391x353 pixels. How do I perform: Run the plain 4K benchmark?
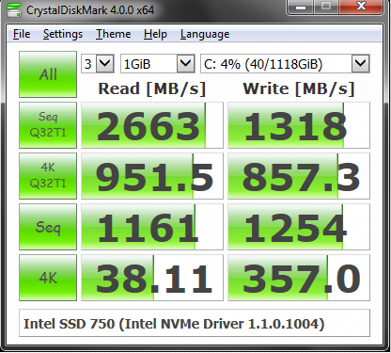(x=48, y=278)
